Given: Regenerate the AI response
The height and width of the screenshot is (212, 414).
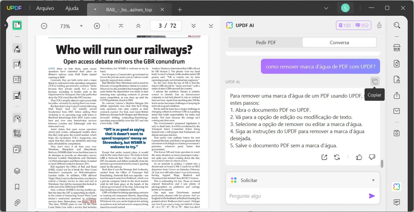Looking at the screenshot, I should pos(337,157).
